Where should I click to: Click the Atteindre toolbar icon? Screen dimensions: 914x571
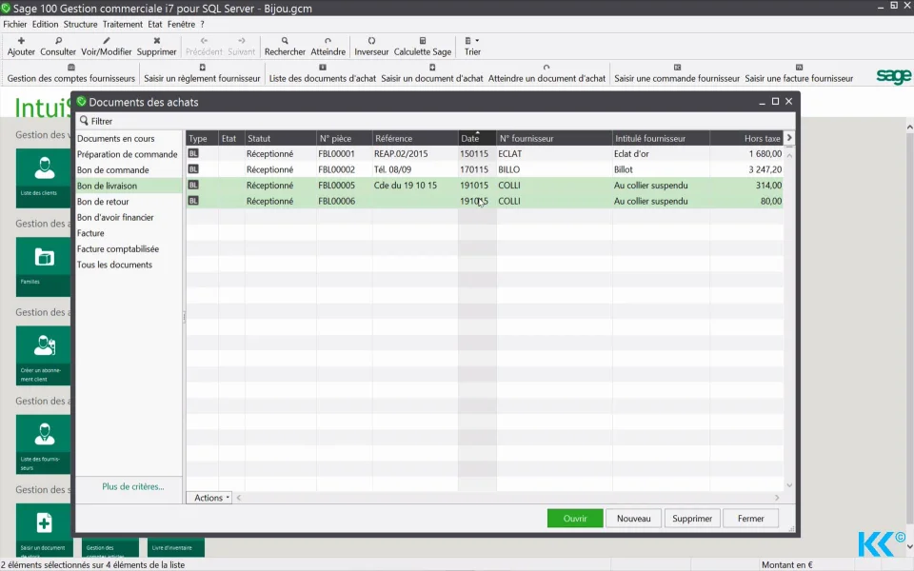tap(328, 41)
